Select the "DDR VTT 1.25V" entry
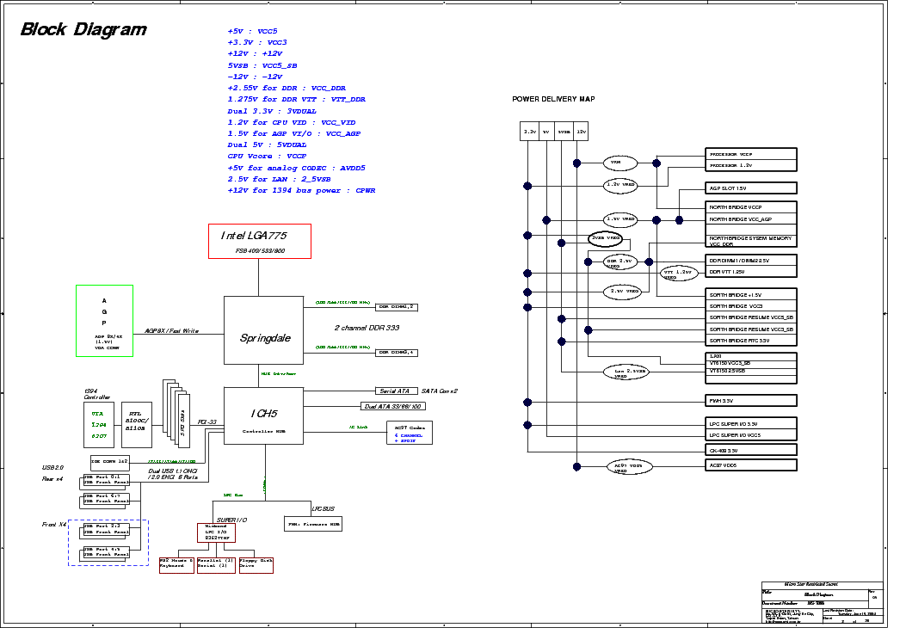 click(751, 272)
